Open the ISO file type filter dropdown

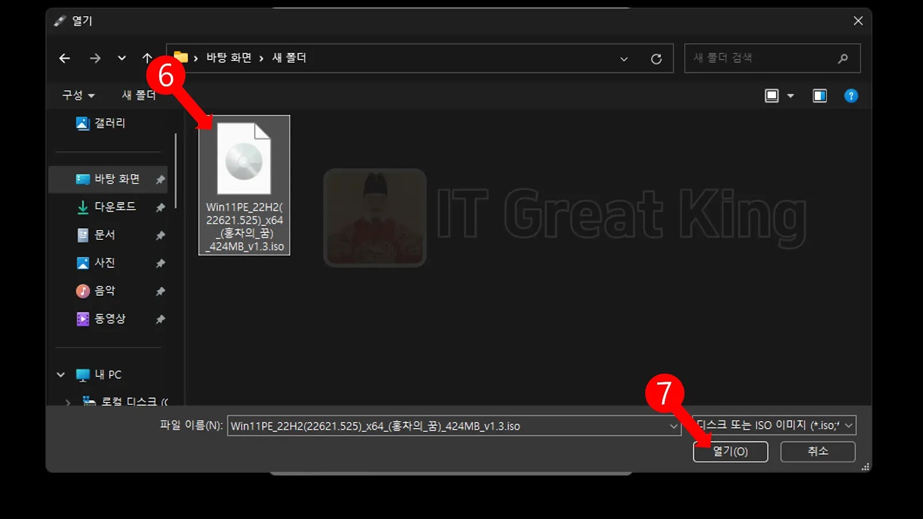775,426
